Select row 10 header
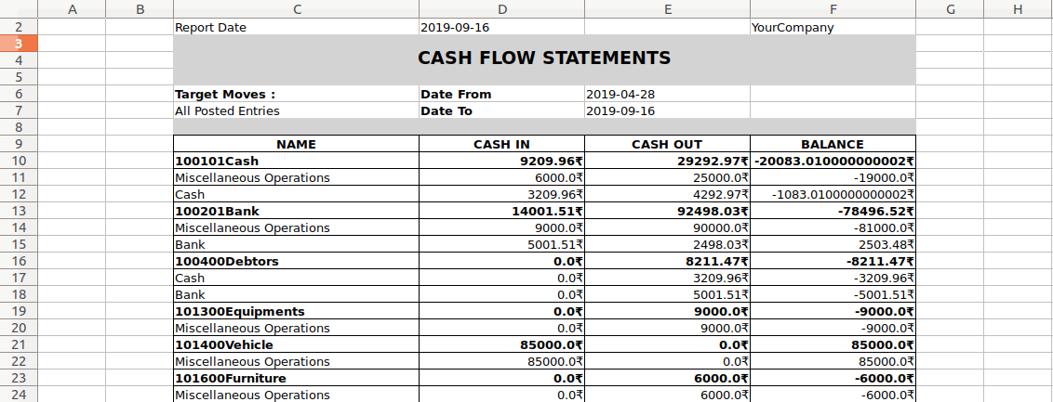 19,161
